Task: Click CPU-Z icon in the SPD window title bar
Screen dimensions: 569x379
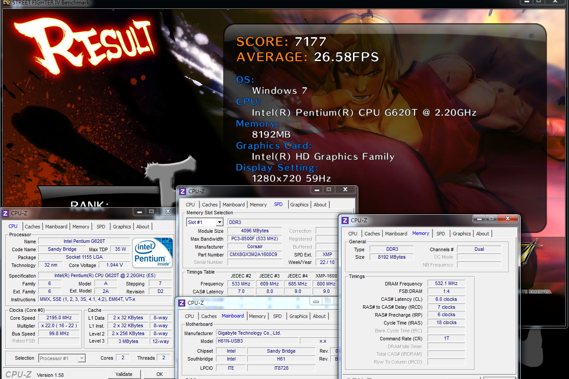Action: [183, 191]
